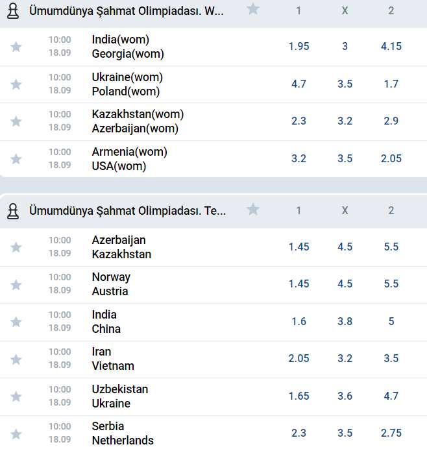Star the Kazakhstan(wom) vs Azerbaijan(wom) match
Viewport: 427px width, 449px height.
click(16, 121)
